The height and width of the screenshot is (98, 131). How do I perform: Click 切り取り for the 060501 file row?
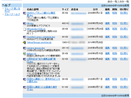tap(124, 13)
